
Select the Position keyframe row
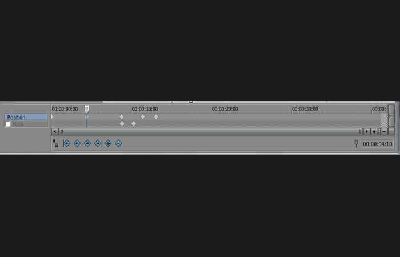26,117
